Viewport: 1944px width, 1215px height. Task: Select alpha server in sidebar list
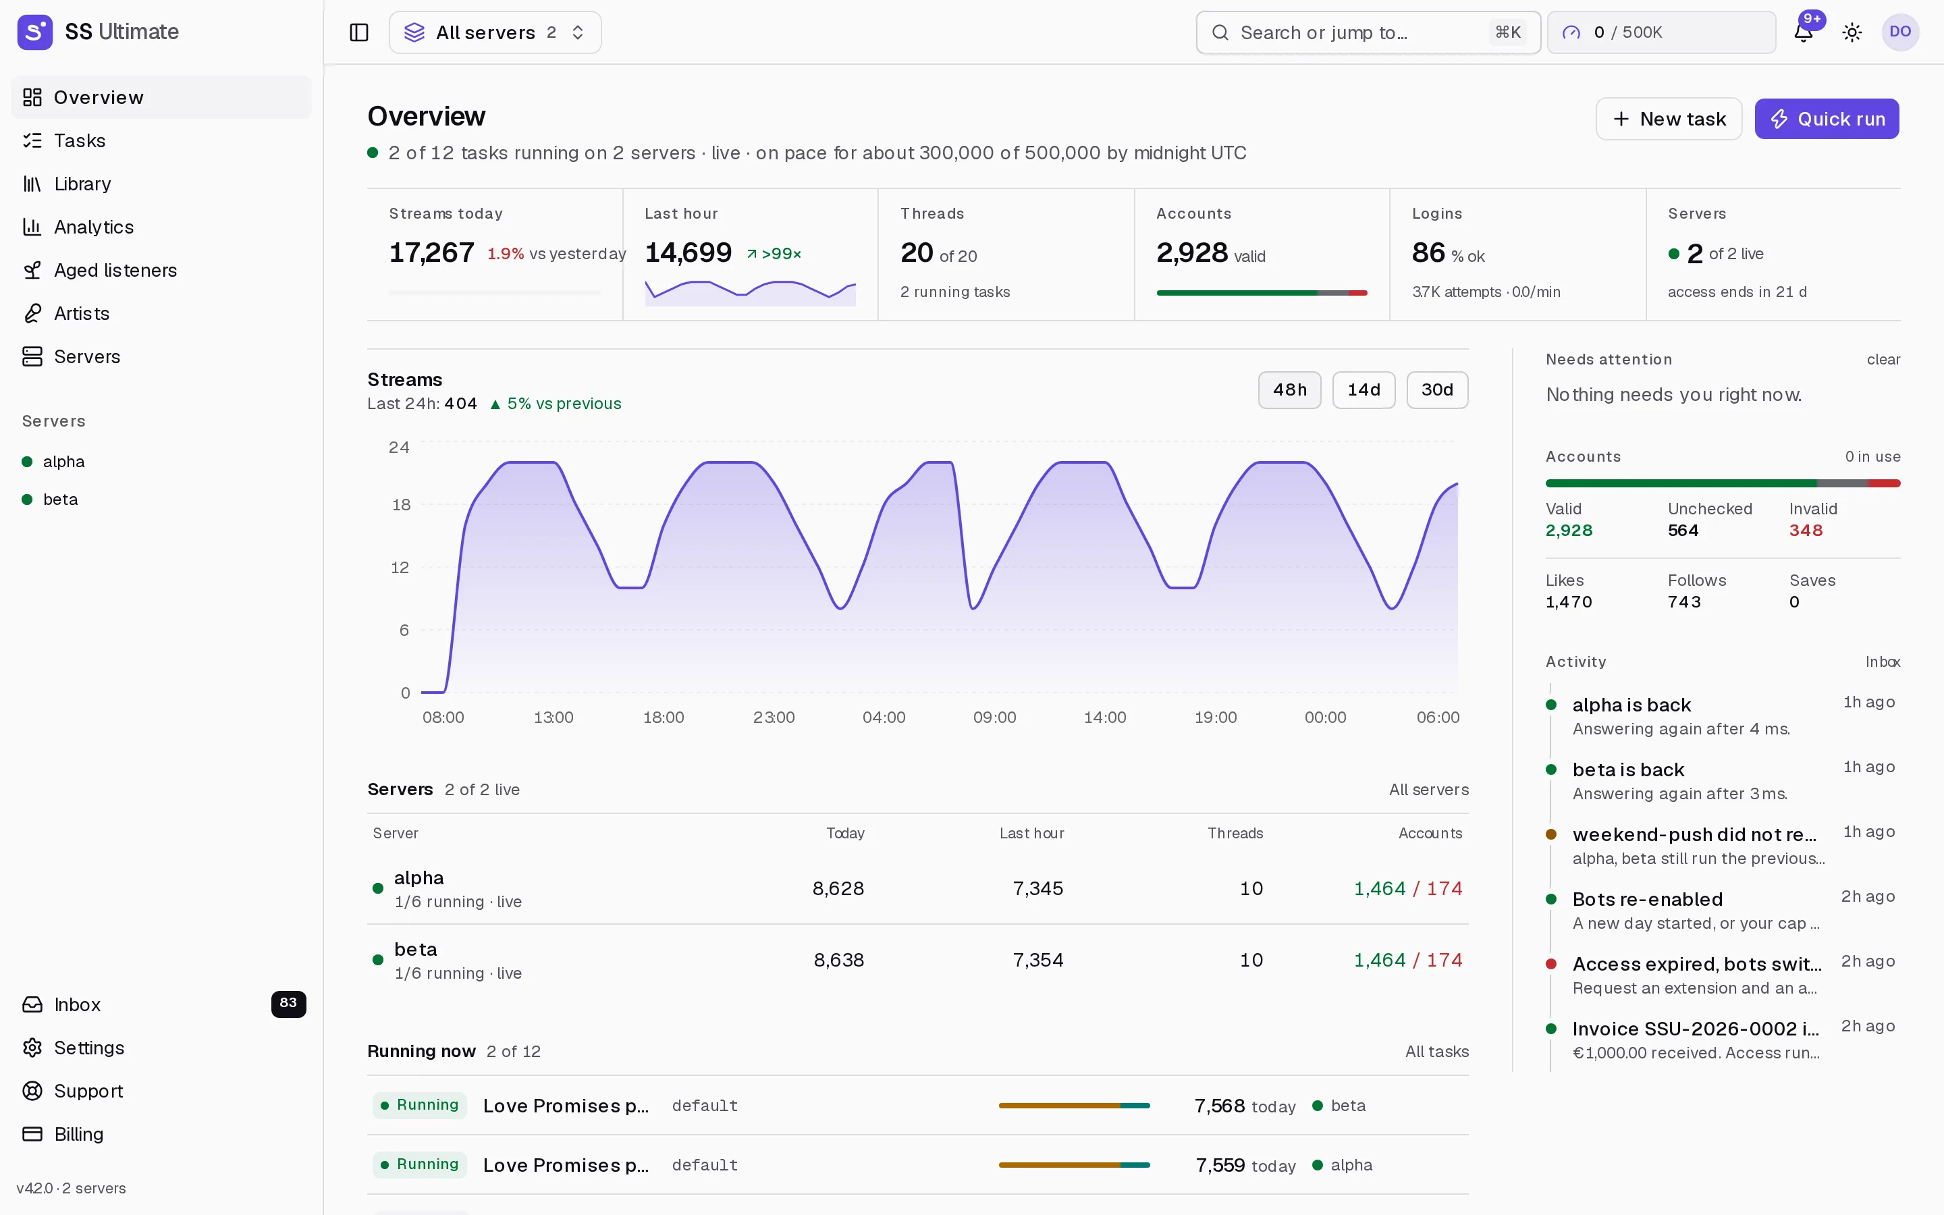coord(161,461)
